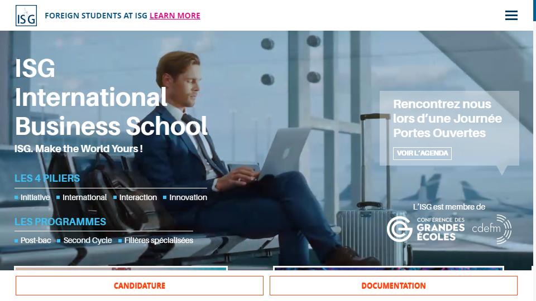This screenshot has width=536, height=301.
Task: Click the VOIR L'AGENDA button
Action: point(422,153)
